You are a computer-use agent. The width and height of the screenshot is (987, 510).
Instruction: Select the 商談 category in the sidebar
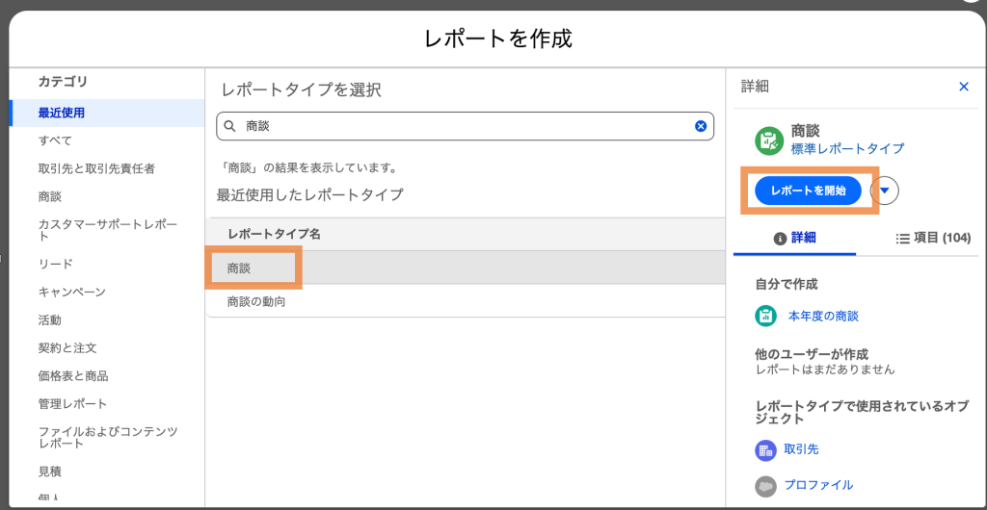tap(50, 196)
